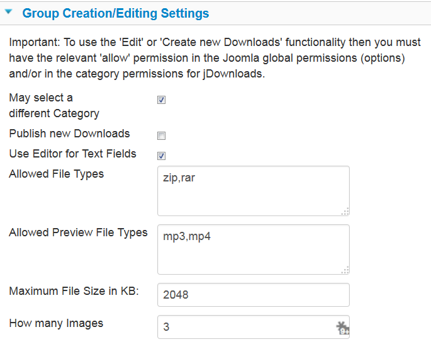
Task: Focus the Maximum File Size in KB field
Action: pos(254,295)
